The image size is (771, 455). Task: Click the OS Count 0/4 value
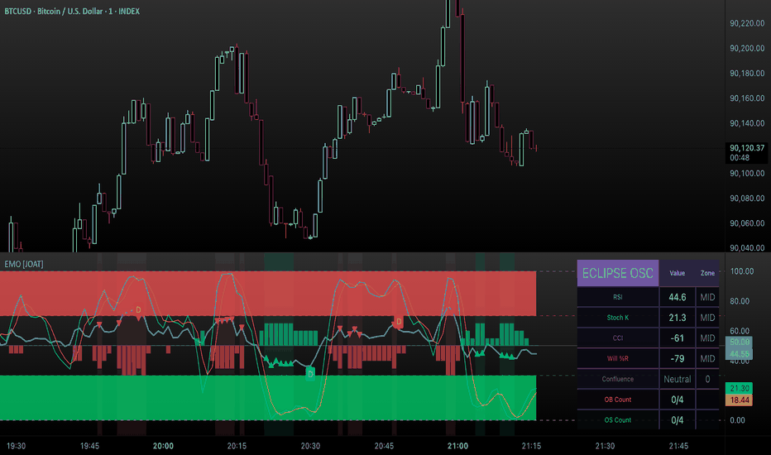pos(677,420)
